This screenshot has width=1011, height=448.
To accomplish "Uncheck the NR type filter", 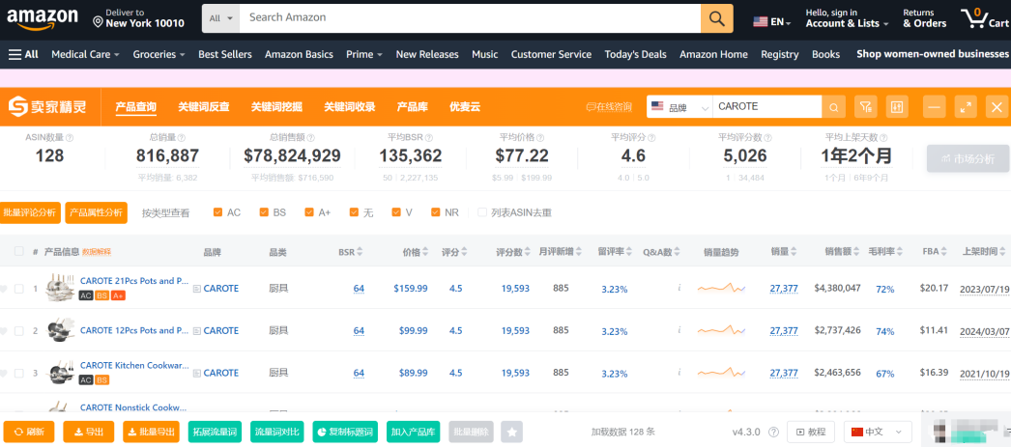I will point(435,212).
